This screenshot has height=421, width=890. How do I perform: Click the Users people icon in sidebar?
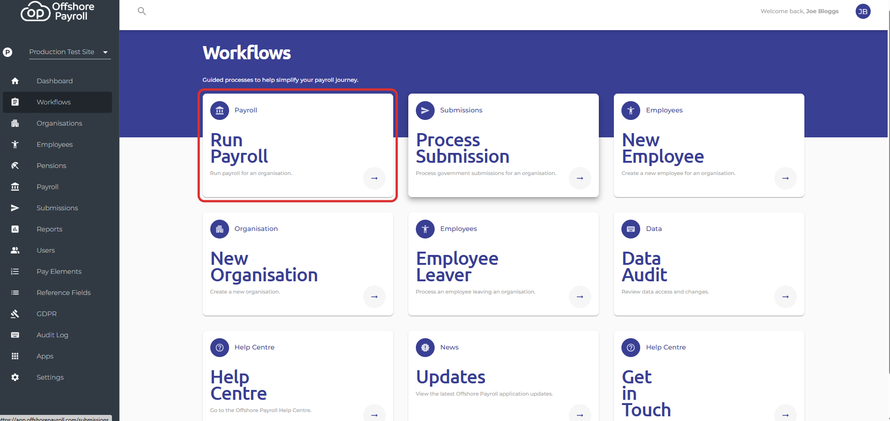[15, 250]
